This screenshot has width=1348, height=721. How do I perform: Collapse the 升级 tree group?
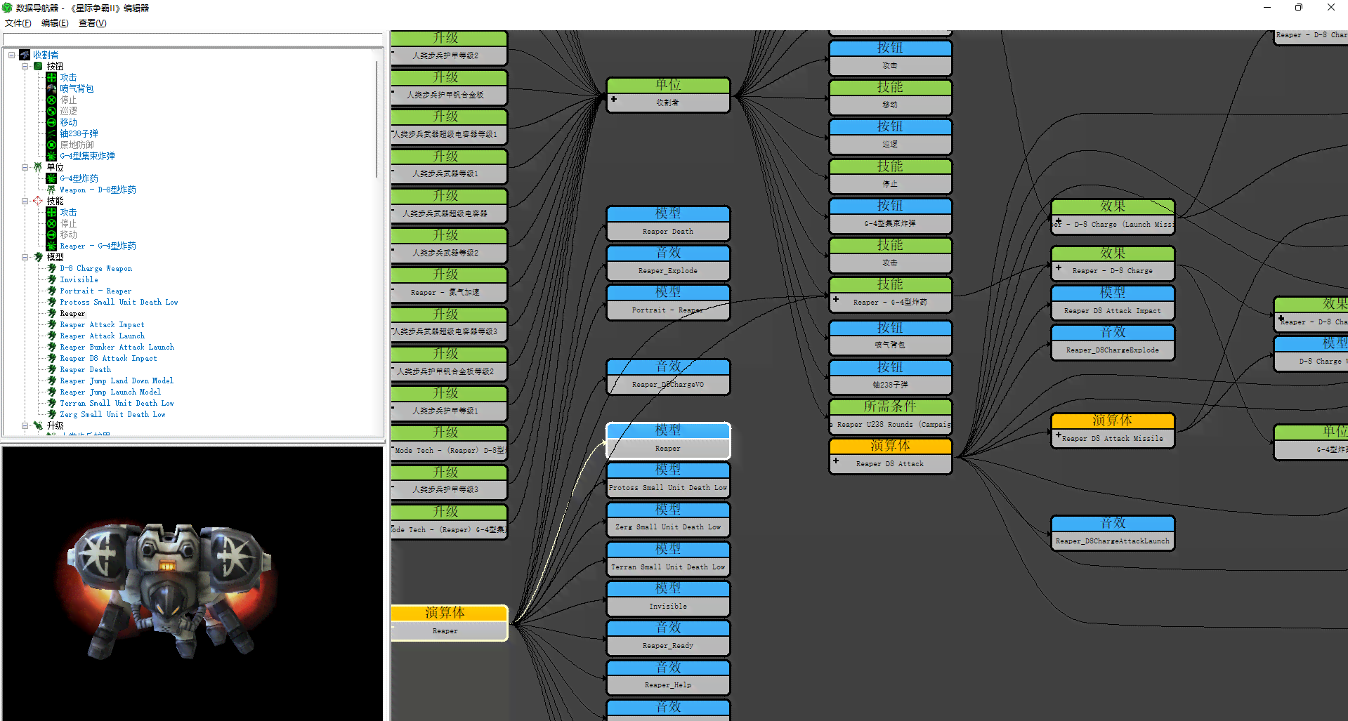pyautogui.click(x=25, y=425)
